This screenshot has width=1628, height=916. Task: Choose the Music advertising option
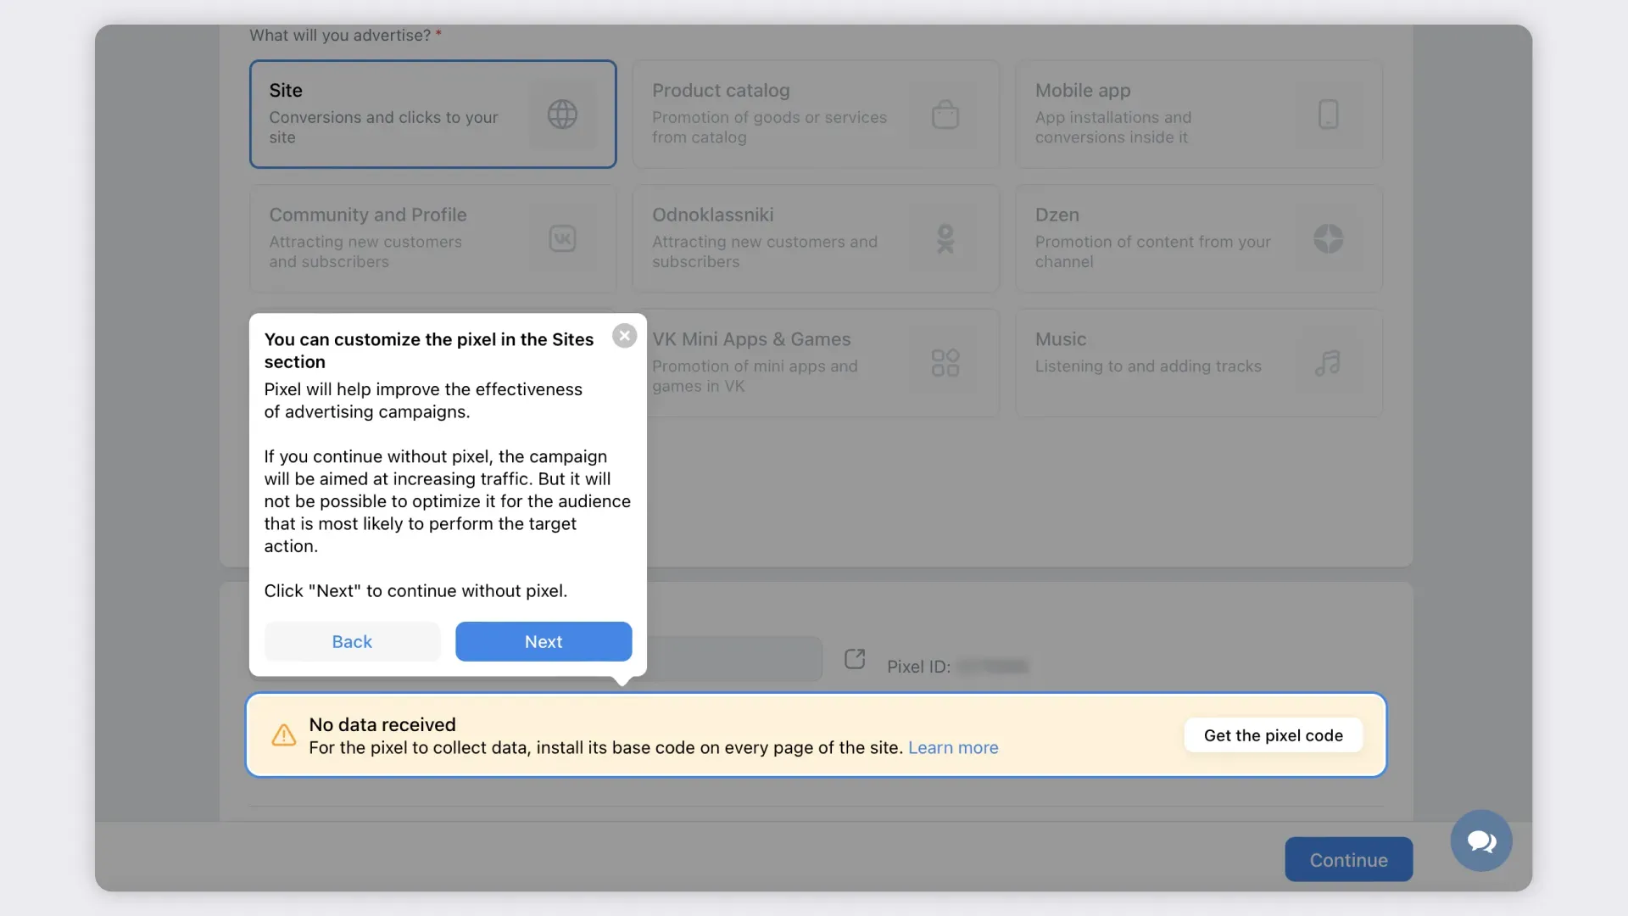(1170, 363)
